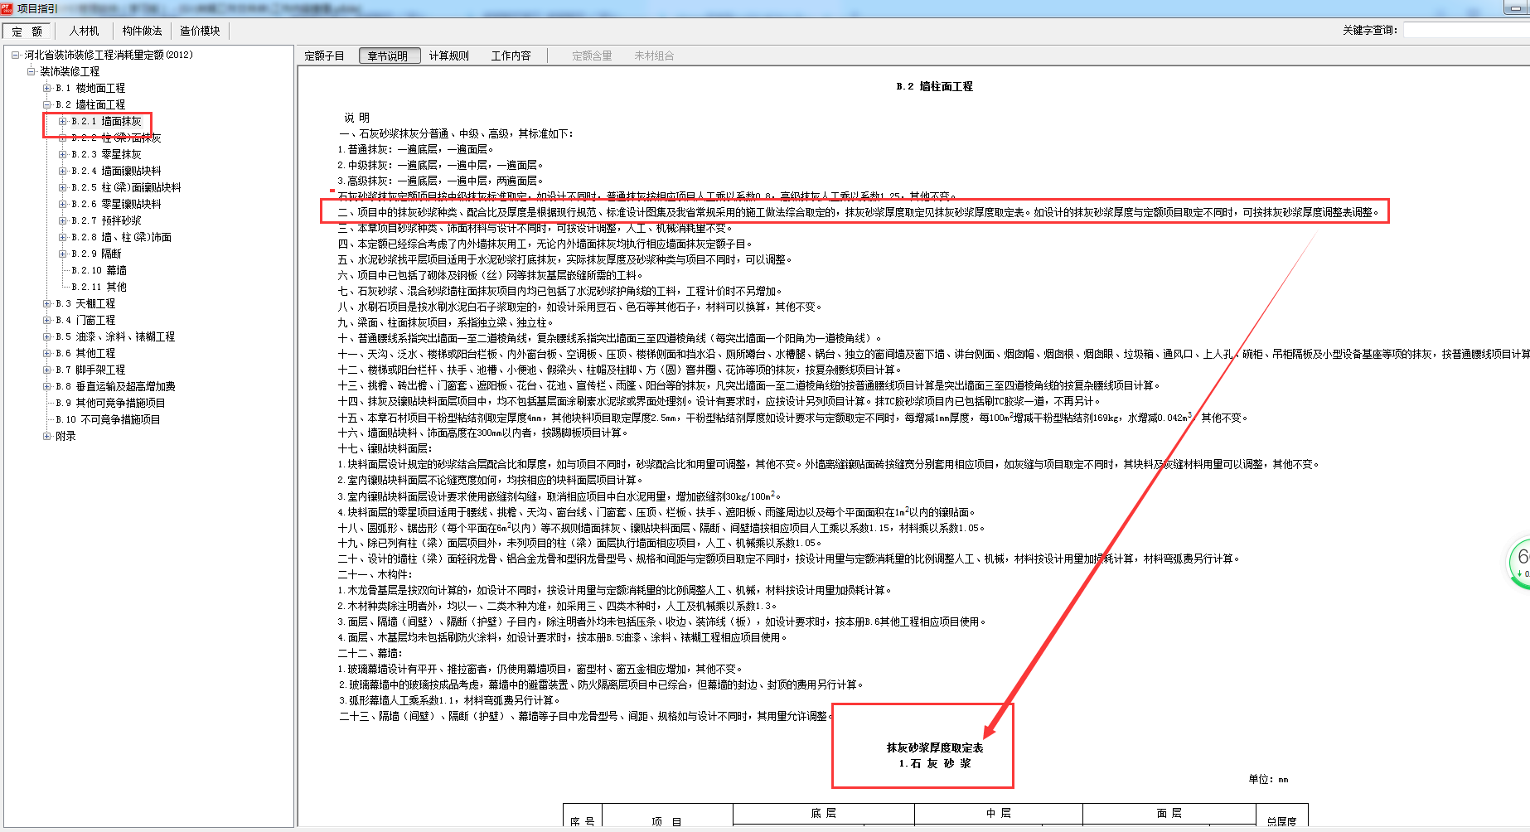Expand the B.2.5 柱(梁)面镶贴块料 node
Image resolution: width=1530 pixels, height=832 pixels.
(x=63, y=187)
